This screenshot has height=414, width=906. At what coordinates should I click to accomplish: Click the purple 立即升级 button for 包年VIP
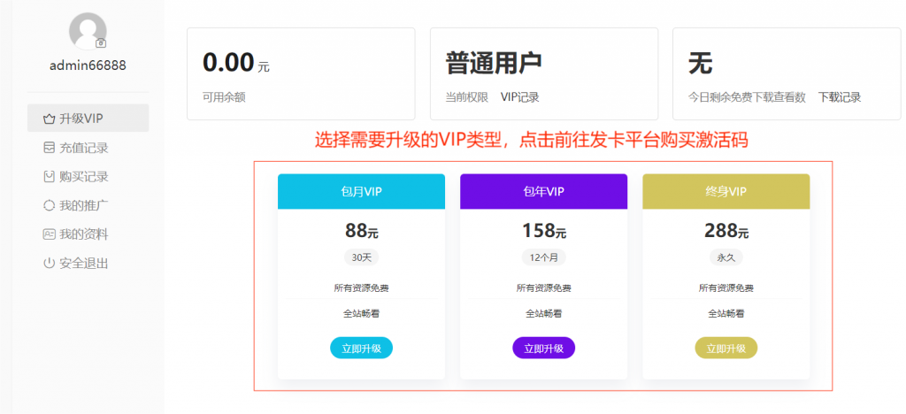pyautogui.click(x=544, y=349)
